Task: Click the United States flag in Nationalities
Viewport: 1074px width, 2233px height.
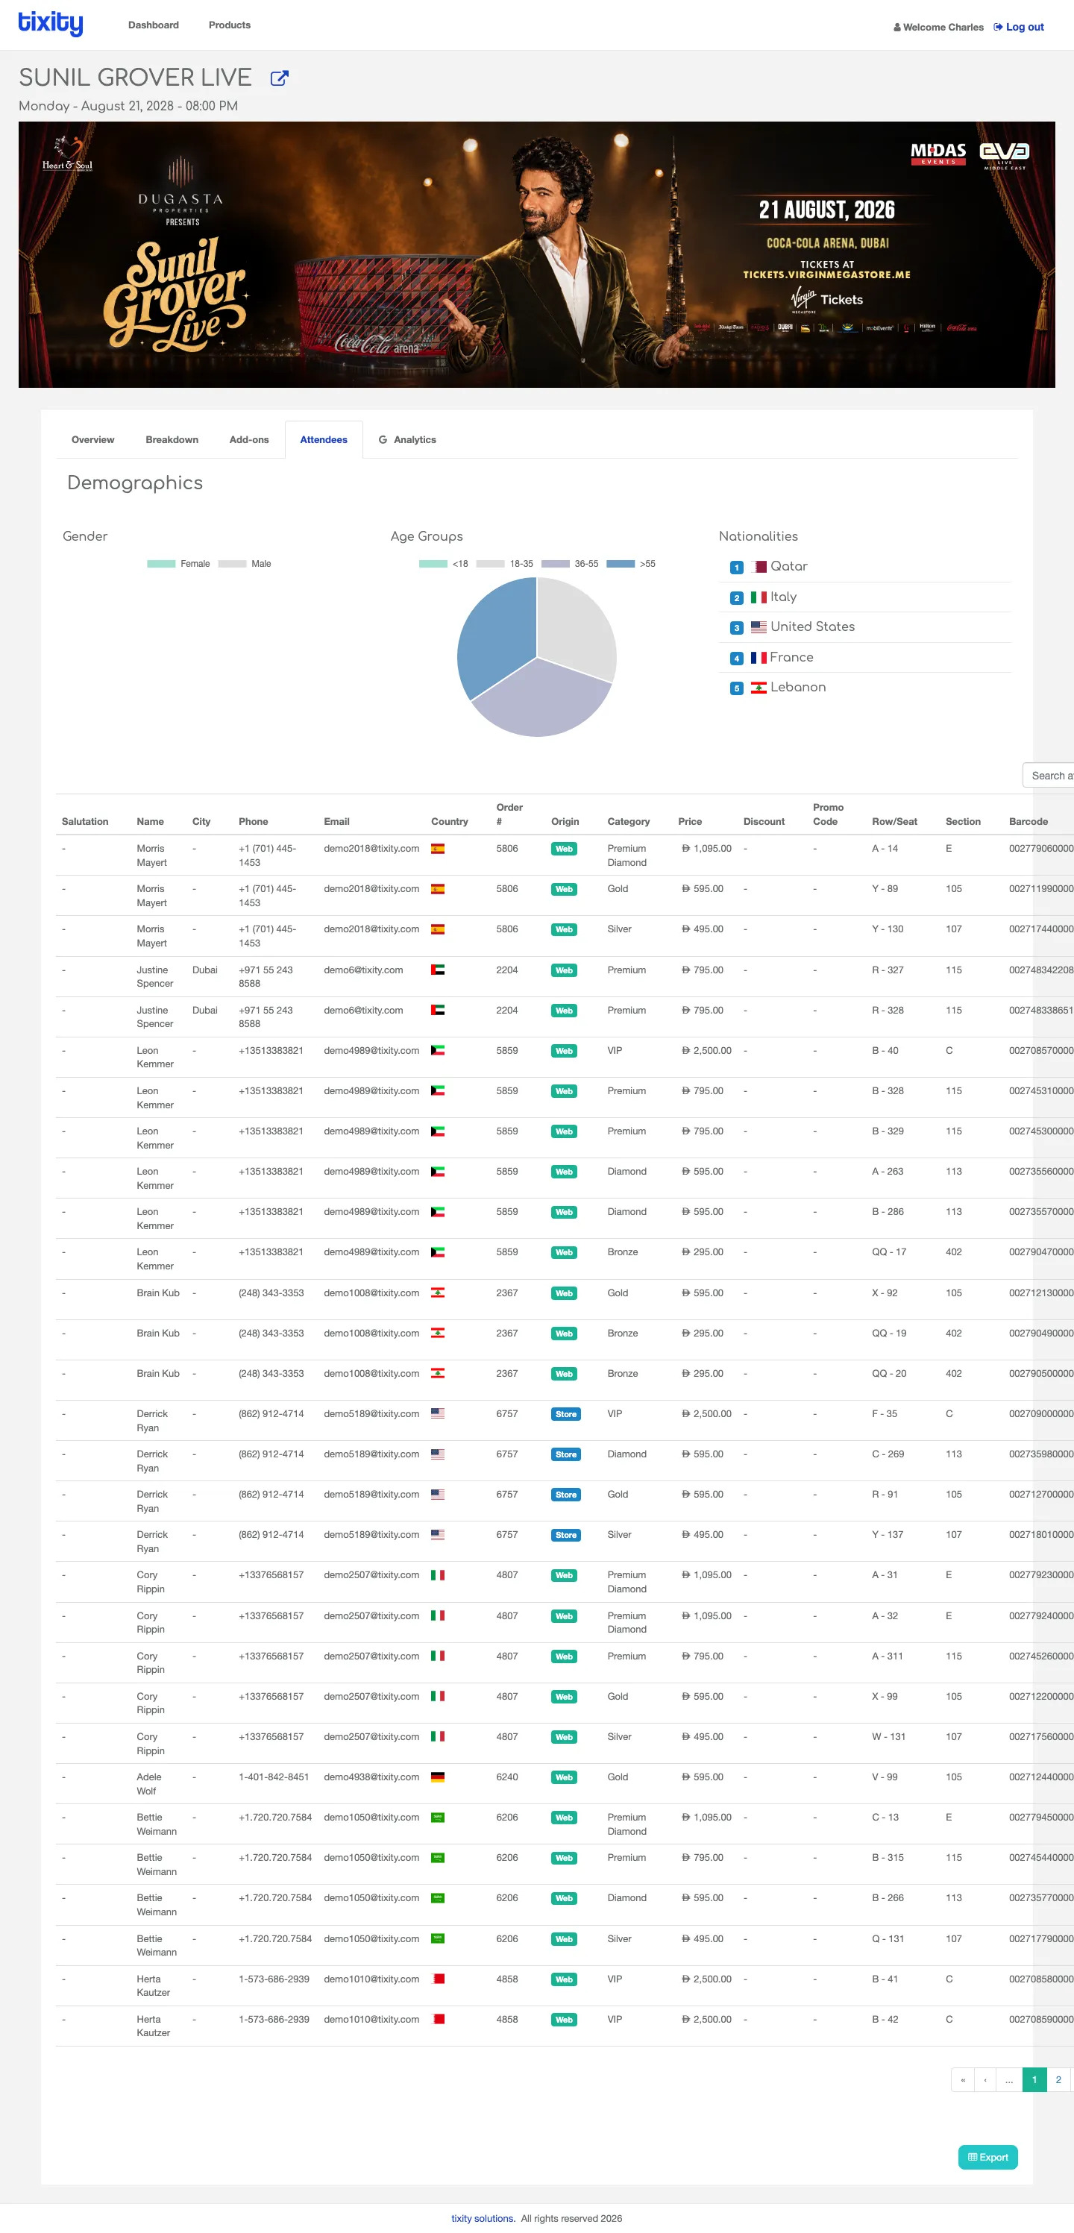Action: click(759, 626)
